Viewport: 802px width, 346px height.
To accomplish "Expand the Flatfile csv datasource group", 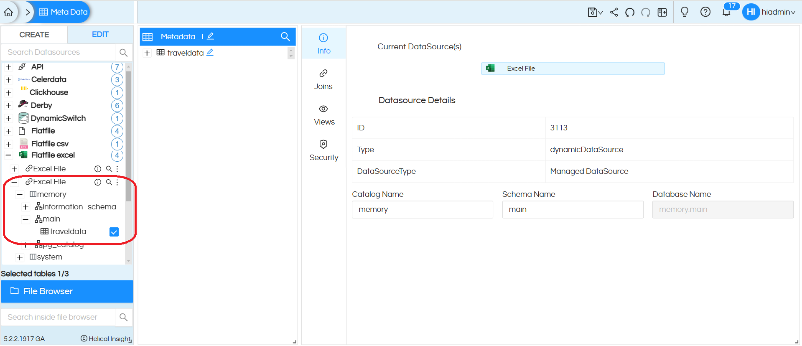I will [8, 144].
